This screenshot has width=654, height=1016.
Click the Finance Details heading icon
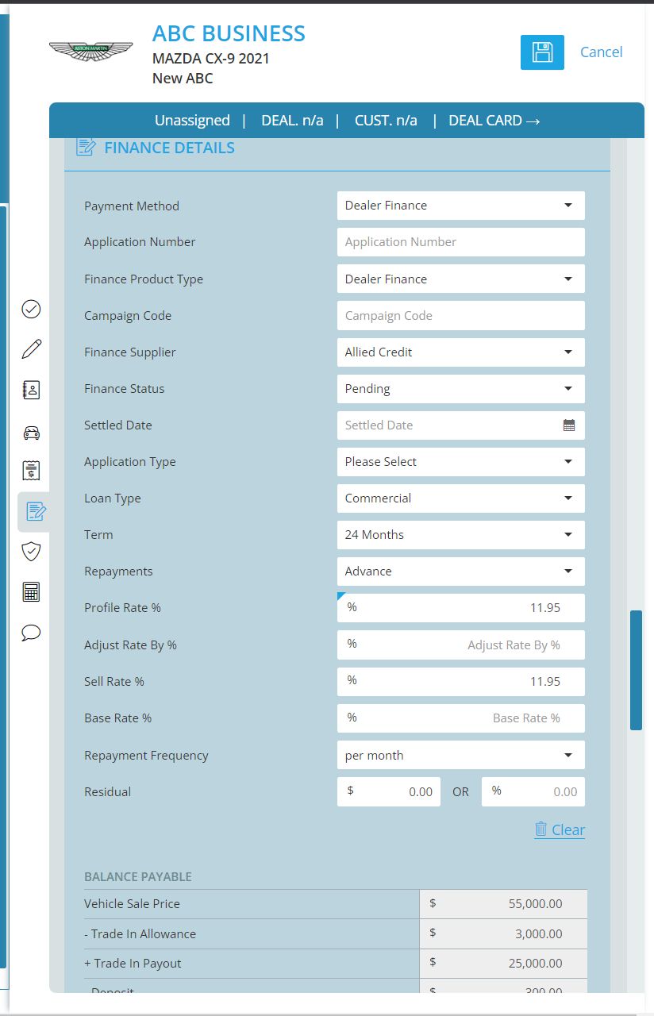[x=86, y=147]
